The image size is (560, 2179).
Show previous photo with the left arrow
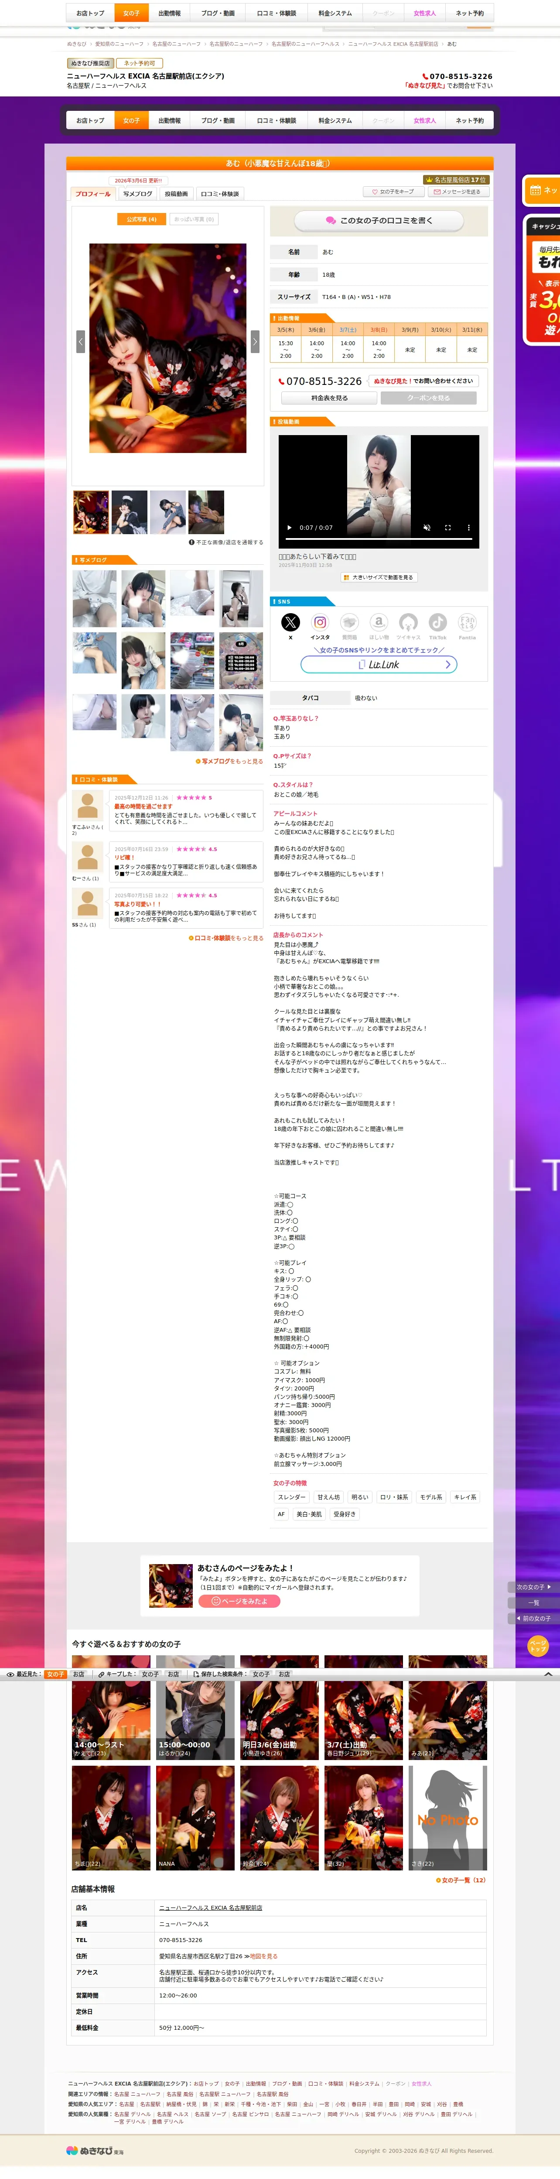81,341
